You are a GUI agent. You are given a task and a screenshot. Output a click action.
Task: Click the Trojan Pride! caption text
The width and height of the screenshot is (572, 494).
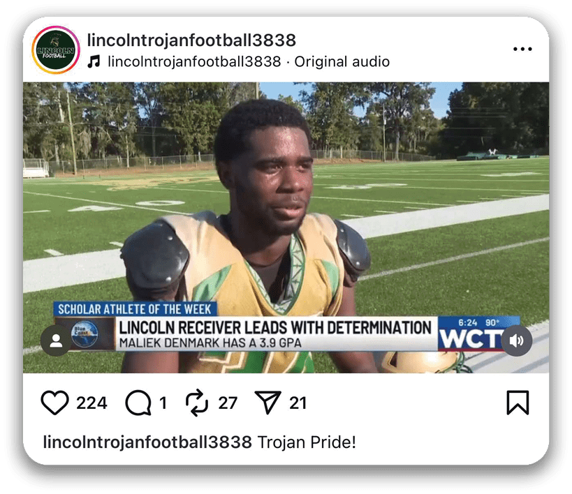pos(307,442)
